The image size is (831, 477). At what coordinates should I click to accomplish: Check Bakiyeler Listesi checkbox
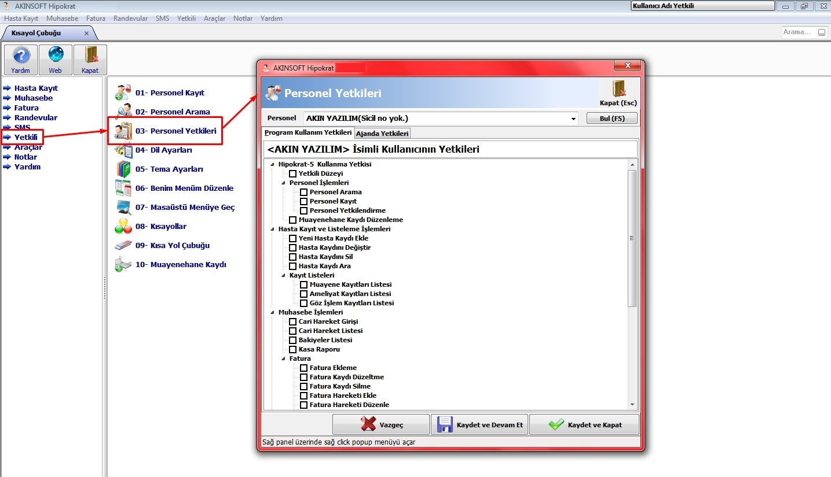click(293, 340)
